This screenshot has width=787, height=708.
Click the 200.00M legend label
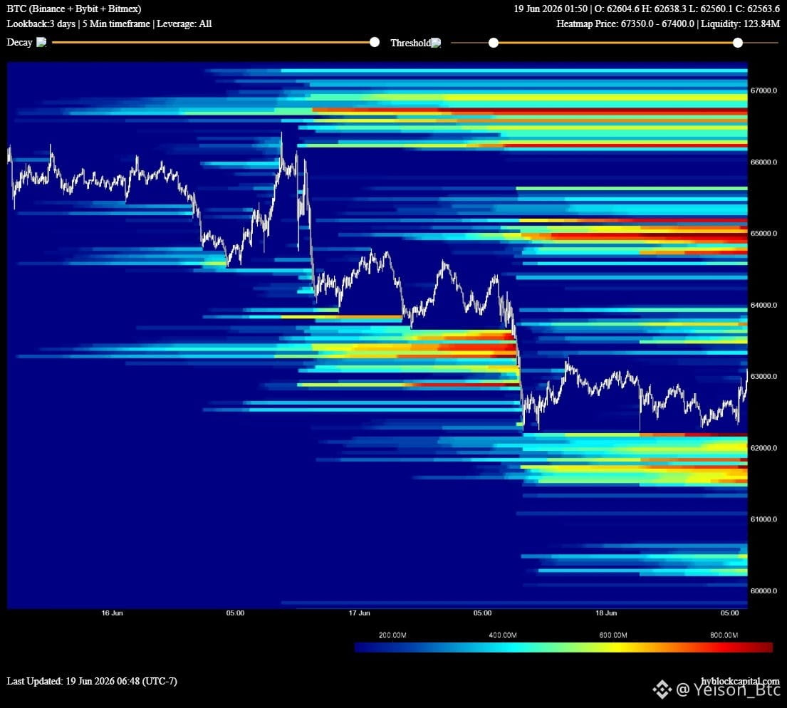[392, 635]
